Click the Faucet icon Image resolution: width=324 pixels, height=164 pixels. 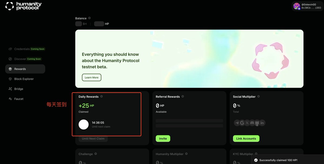(10, 99)
